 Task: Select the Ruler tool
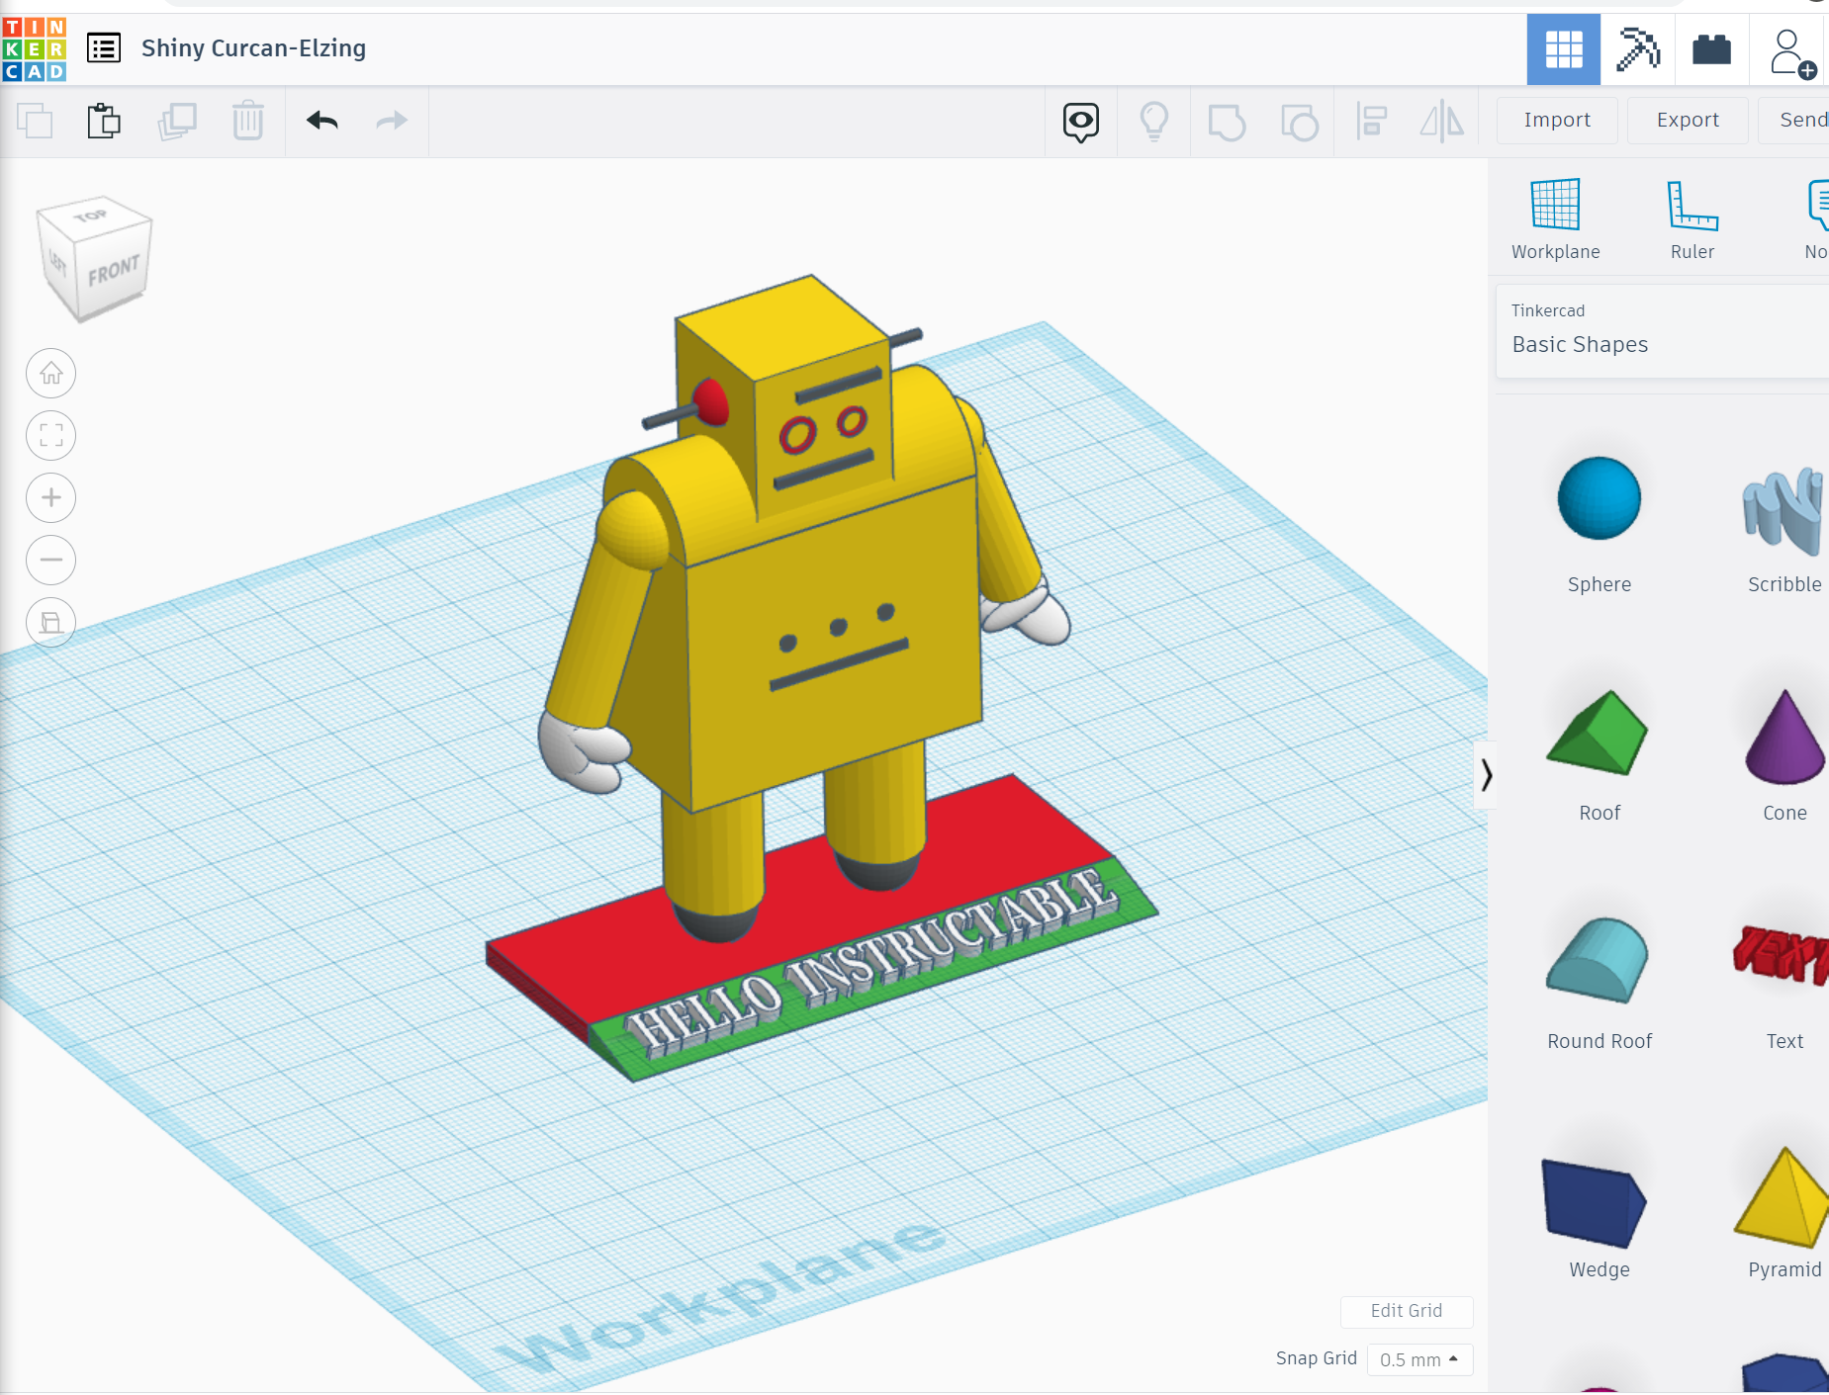pos(1692,219)
